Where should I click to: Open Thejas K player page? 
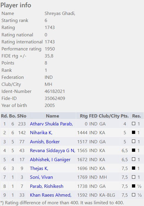point(39,168)
